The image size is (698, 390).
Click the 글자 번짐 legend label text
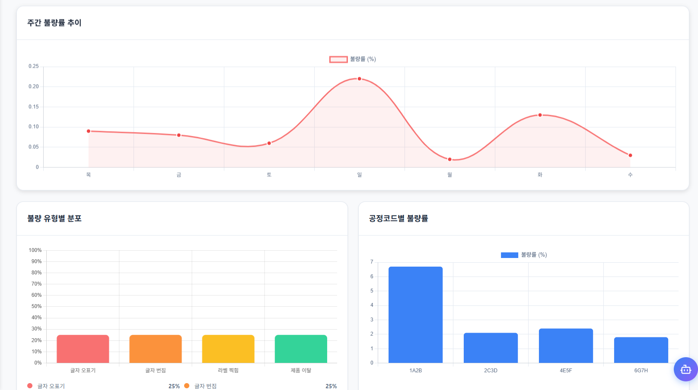click(x=205, y=386)
